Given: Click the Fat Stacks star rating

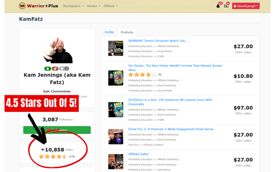Looking at the screenshot, I should coord(142,75).
